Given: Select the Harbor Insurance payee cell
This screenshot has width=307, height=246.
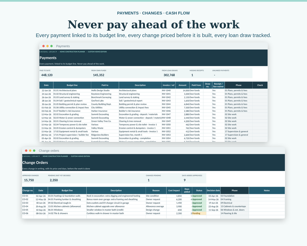Looking at the screenshot, I should pos(105,111).
